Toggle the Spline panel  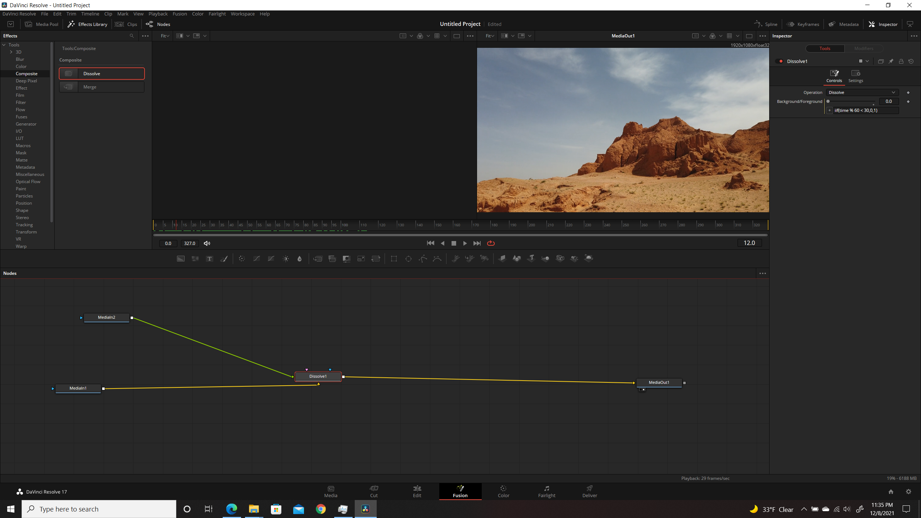pos(766,24)
